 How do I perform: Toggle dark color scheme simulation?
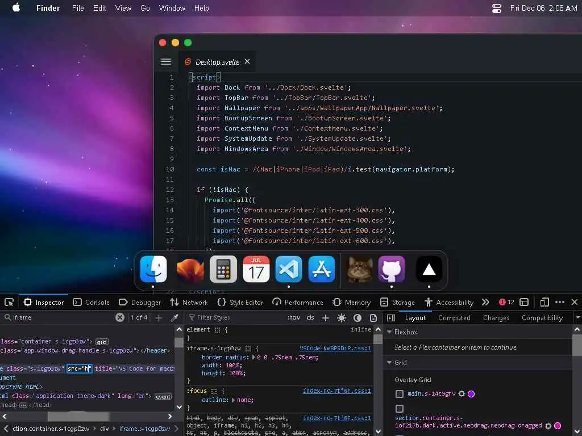pyautogui.click(x=357, y=318)
